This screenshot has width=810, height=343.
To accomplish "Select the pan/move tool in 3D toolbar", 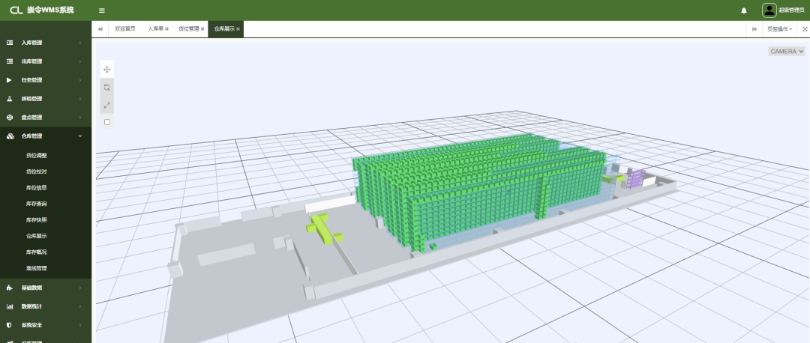I will click(x=107, y=70).
